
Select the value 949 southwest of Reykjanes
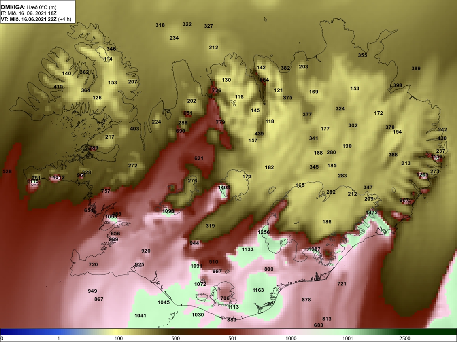pos(92,291)
